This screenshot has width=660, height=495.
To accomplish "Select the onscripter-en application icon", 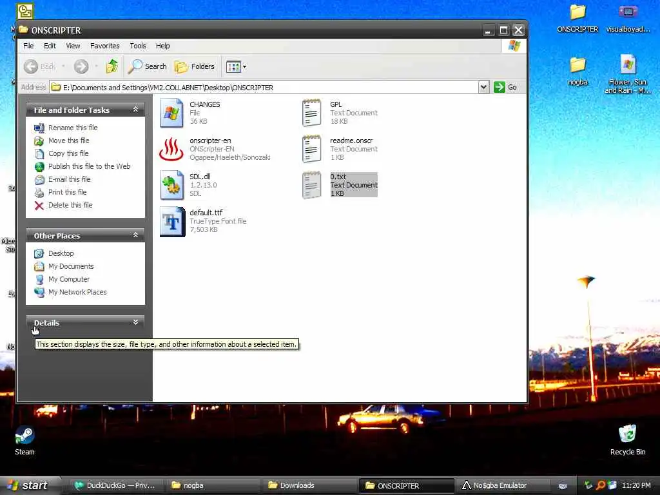I will pyautogui.click(x=171, y=149).
